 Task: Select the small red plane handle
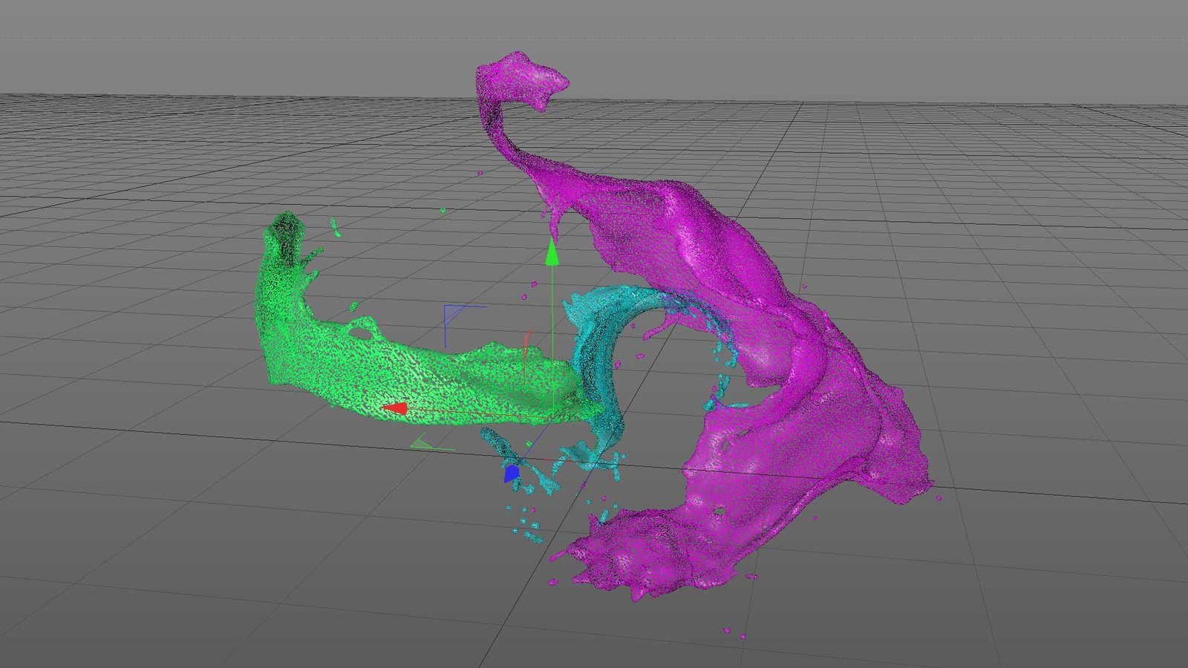click(x=527, y=343)
